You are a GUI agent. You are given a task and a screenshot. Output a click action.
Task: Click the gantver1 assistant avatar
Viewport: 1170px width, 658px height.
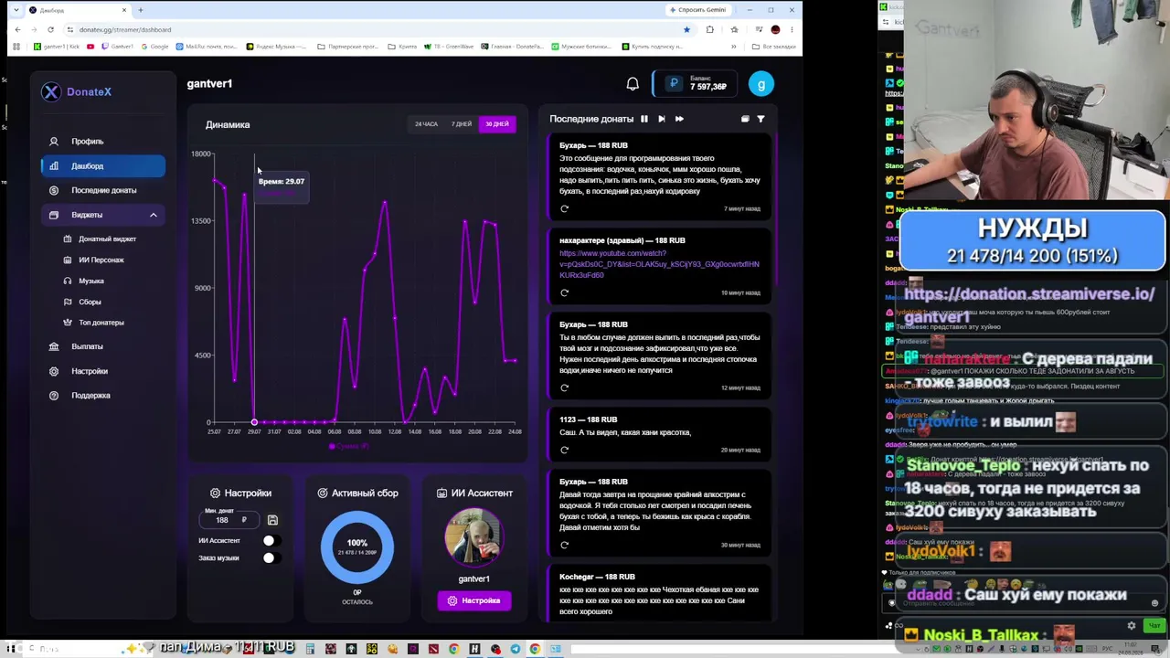473,538
